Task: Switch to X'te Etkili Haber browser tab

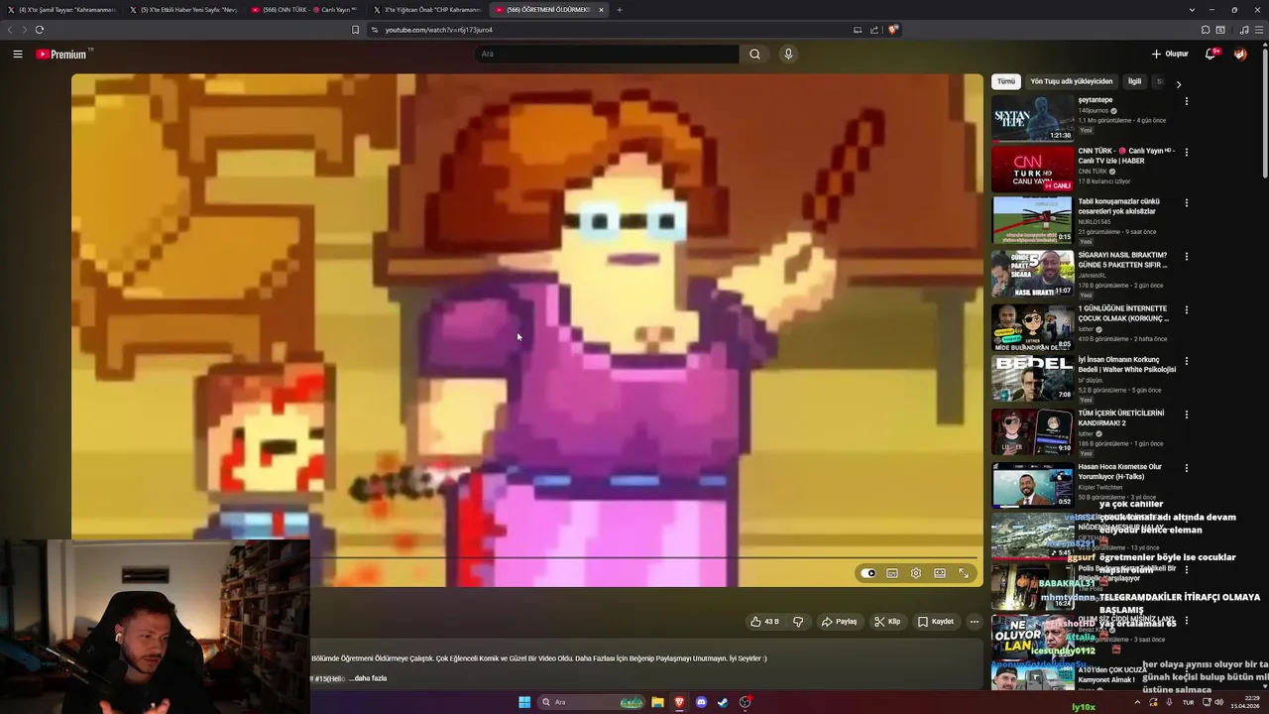Action: click(184, 10)
